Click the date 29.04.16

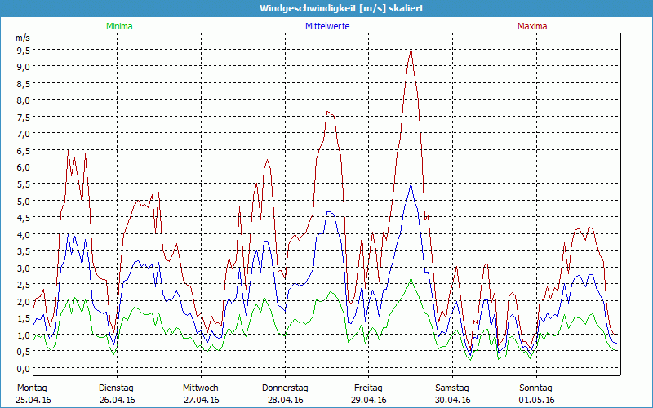pos(369,400)
